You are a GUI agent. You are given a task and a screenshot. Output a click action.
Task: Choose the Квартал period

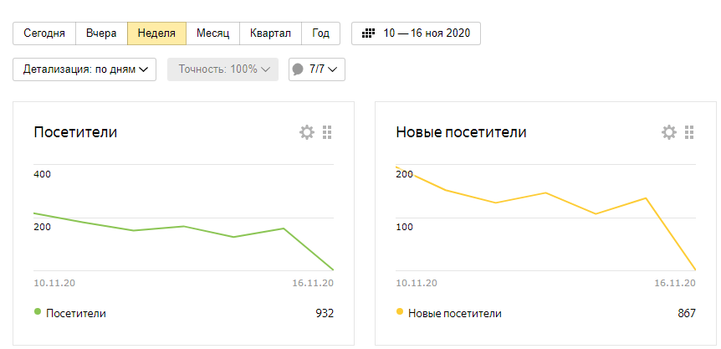tap(270, 33)
